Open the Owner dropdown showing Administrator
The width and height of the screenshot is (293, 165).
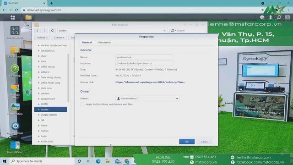pos(147,99)
